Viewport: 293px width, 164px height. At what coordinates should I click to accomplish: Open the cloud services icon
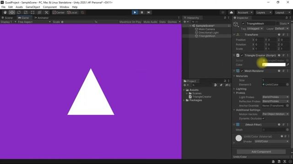tap(231, 12)
